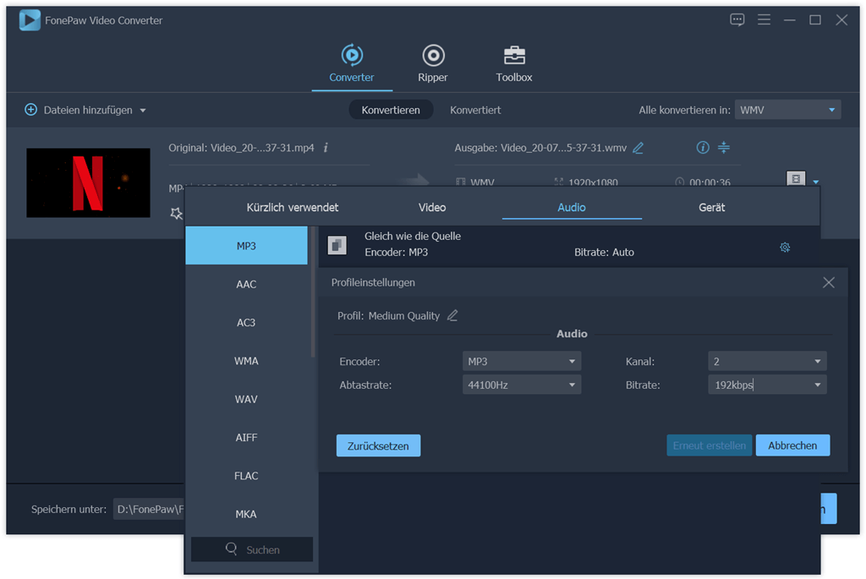Select the Konvertiert tab

point(475,110)
